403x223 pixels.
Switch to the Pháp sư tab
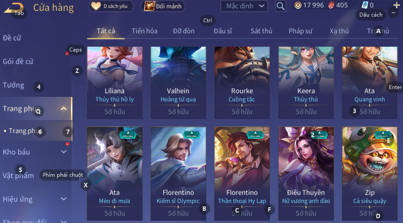click(300, 31)
